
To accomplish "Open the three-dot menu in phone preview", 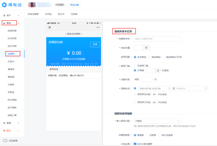I will click(98, 27).
